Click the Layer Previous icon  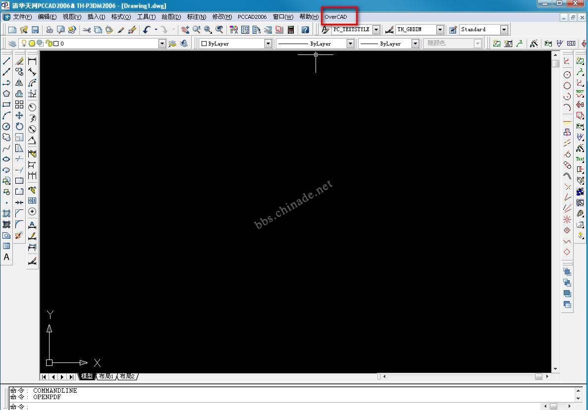[184, 44]
